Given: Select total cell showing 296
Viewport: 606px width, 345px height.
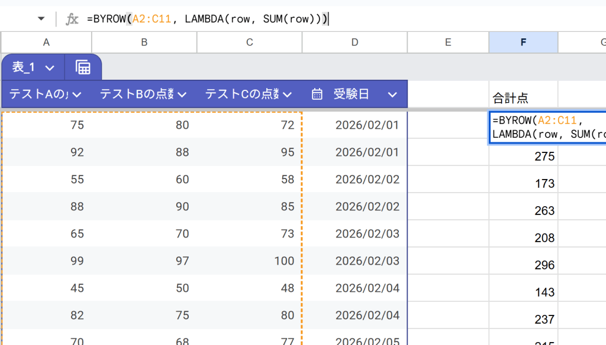Looking at the screenshot, I should pos(523,261).
